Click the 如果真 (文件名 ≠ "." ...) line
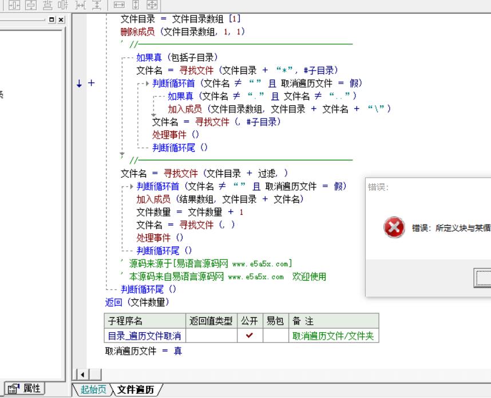 pyautogui.click(x=262, y=96)
